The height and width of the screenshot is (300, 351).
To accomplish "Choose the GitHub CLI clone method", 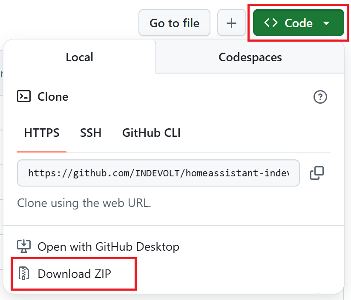I will (151, 133).
